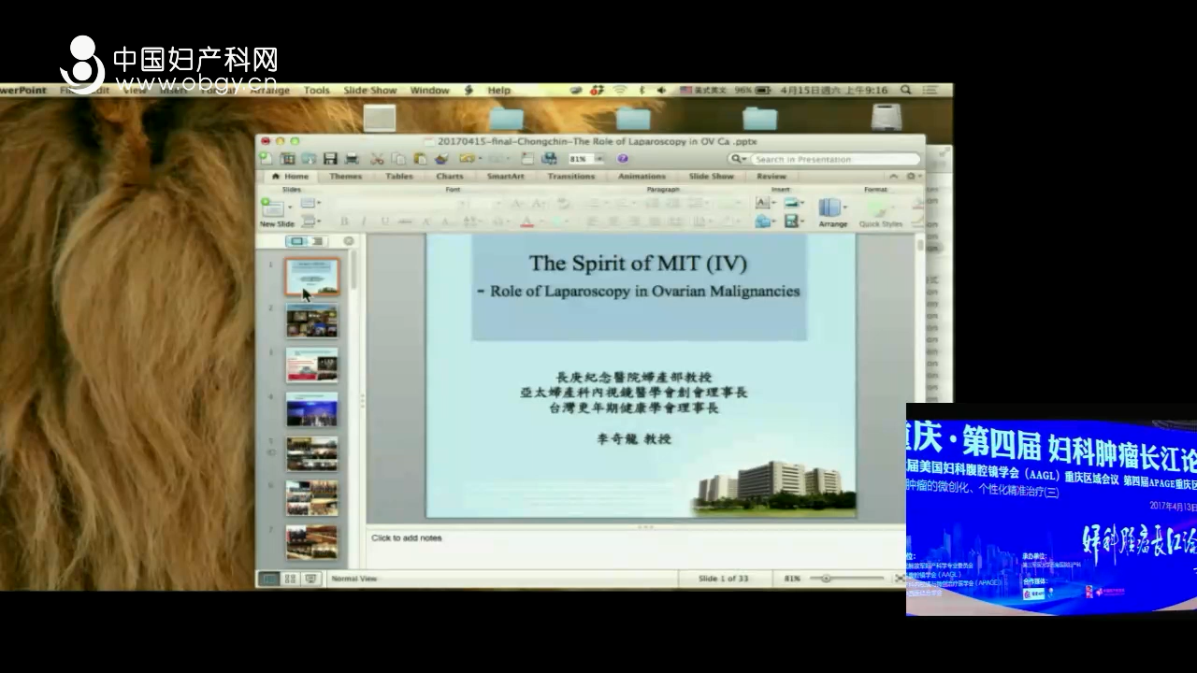Select slide 4 thumbnail in the slide panel
The height and width of the screenshot is (673, 1197).
pyautogui.click(x=311, y=409)
